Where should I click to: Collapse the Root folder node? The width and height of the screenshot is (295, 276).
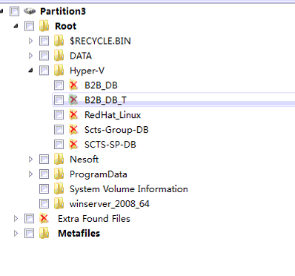tap(16, 26)
